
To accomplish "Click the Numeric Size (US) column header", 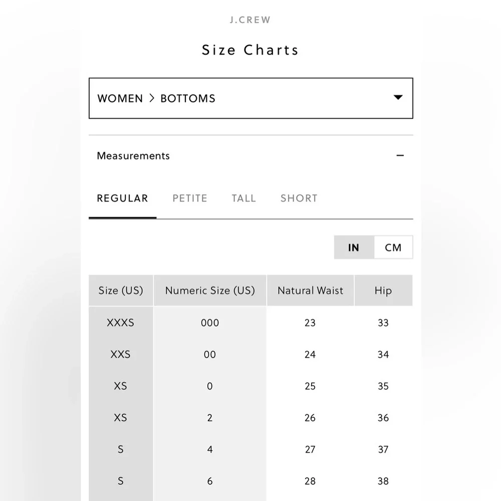I will click(x=210, y=291).
